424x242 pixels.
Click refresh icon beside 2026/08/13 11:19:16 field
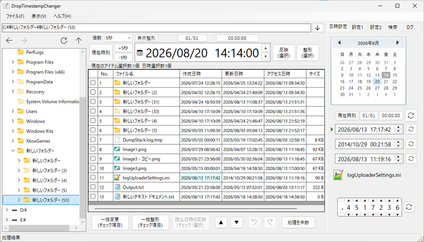[x=411, y=159]
